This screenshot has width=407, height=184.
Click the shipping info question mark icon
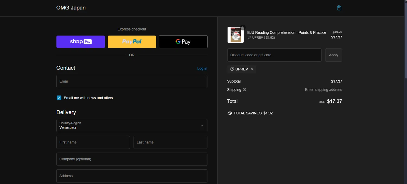pos(244,90)
